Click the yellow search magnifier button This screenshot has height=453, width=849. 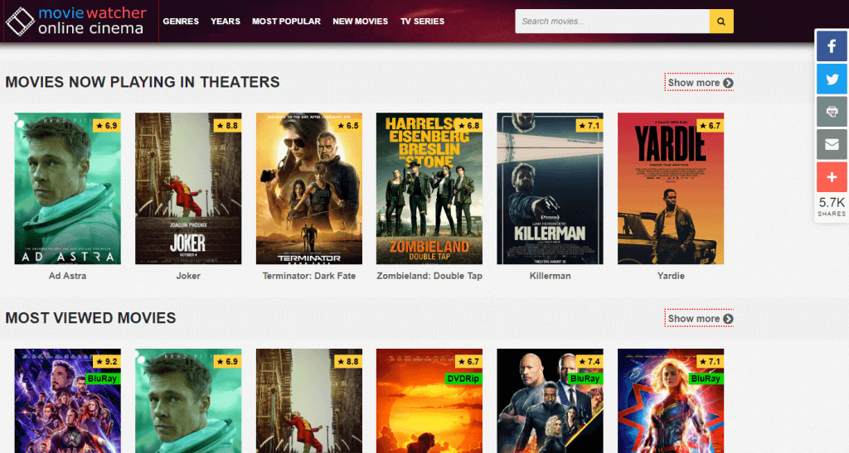point(721,21)
